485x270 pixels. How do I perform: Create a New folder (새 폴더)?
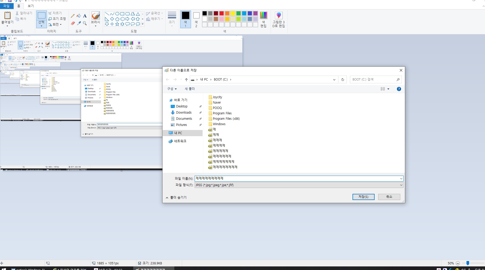tap(190, 89)
